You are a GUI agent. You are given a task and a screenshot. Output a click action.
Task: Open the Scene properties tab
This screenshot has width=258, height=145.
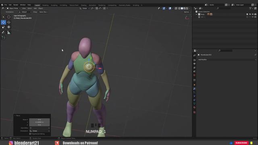pos(194,71)
